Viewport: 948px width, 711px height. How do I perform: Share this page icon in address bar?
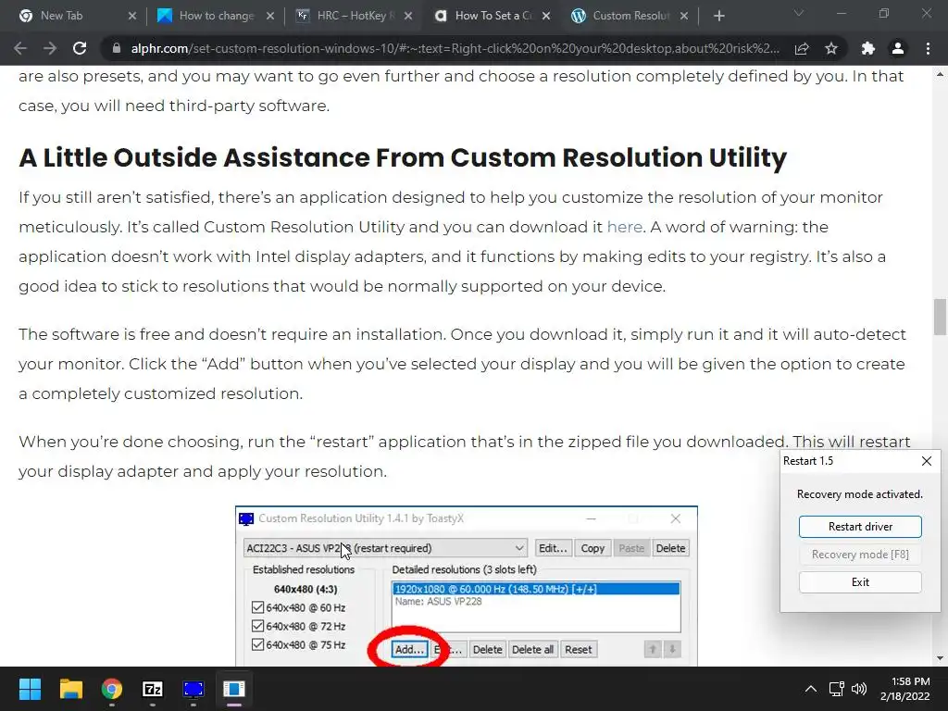pos(802,48)
